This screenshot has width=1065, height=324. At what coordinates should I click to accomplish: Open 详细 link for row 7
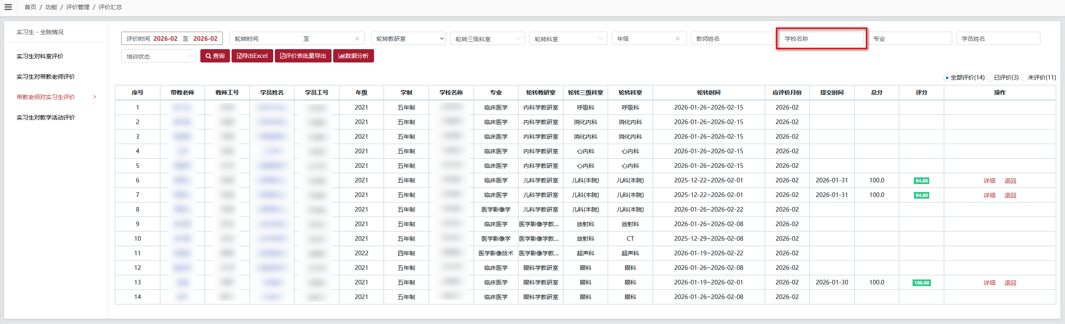tap(989, 195)
